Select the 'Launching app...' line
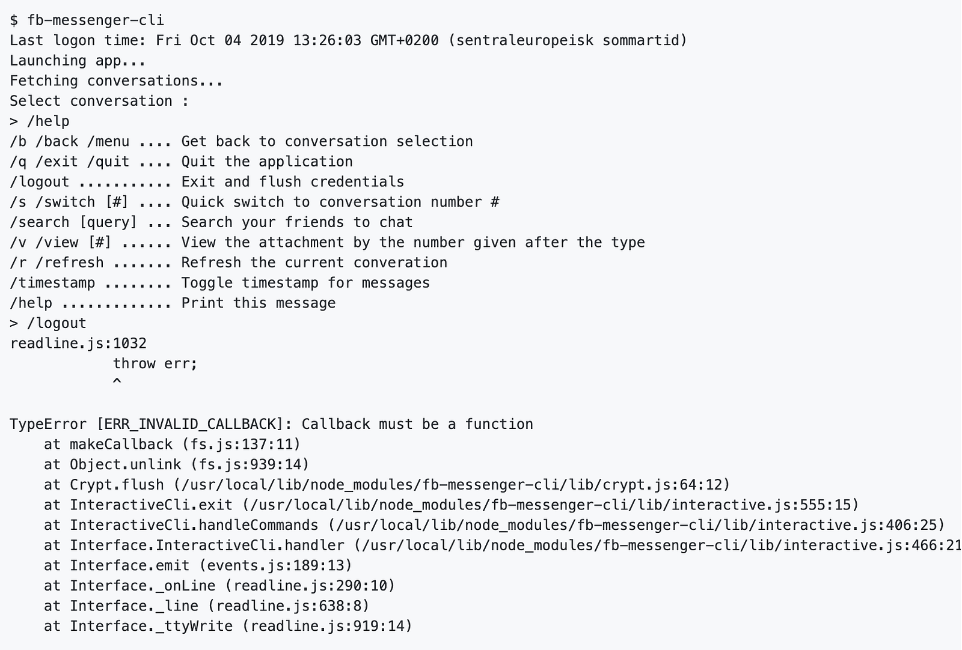962x650 pixels. pos(78,61)
